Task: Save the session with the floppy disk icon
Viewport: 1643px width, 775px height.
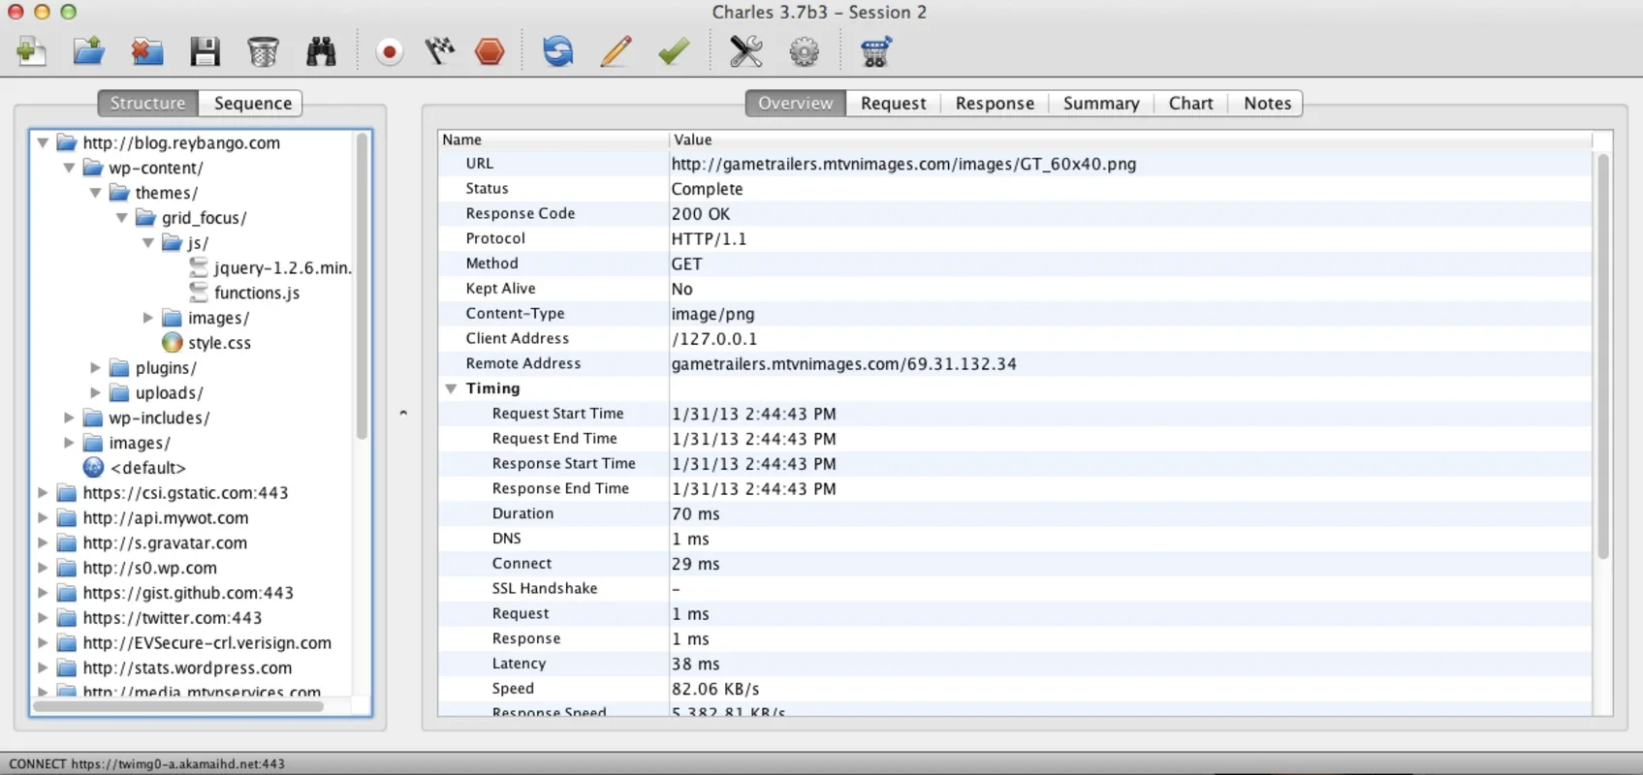Action: (x=205, y=51)
